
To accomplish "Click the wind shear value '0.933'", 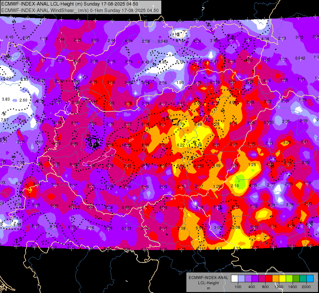I will coord(268,122).
